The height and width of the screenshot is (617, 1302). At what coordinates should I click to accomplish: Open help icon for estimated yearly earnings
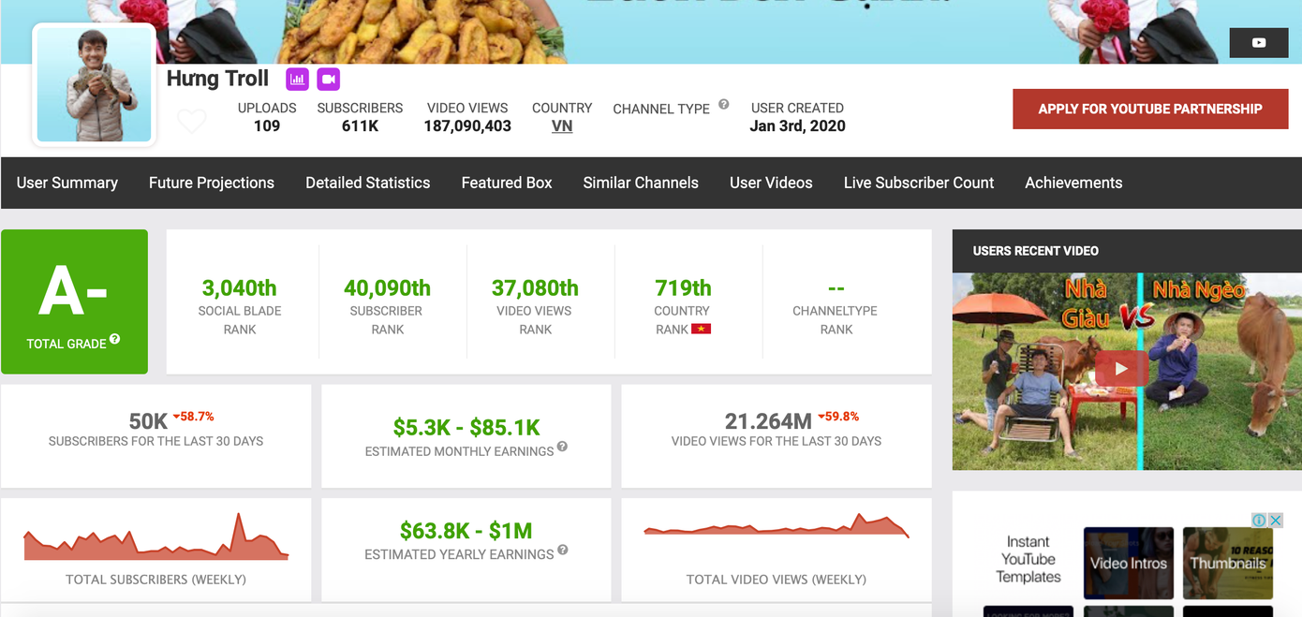(563, 550)
